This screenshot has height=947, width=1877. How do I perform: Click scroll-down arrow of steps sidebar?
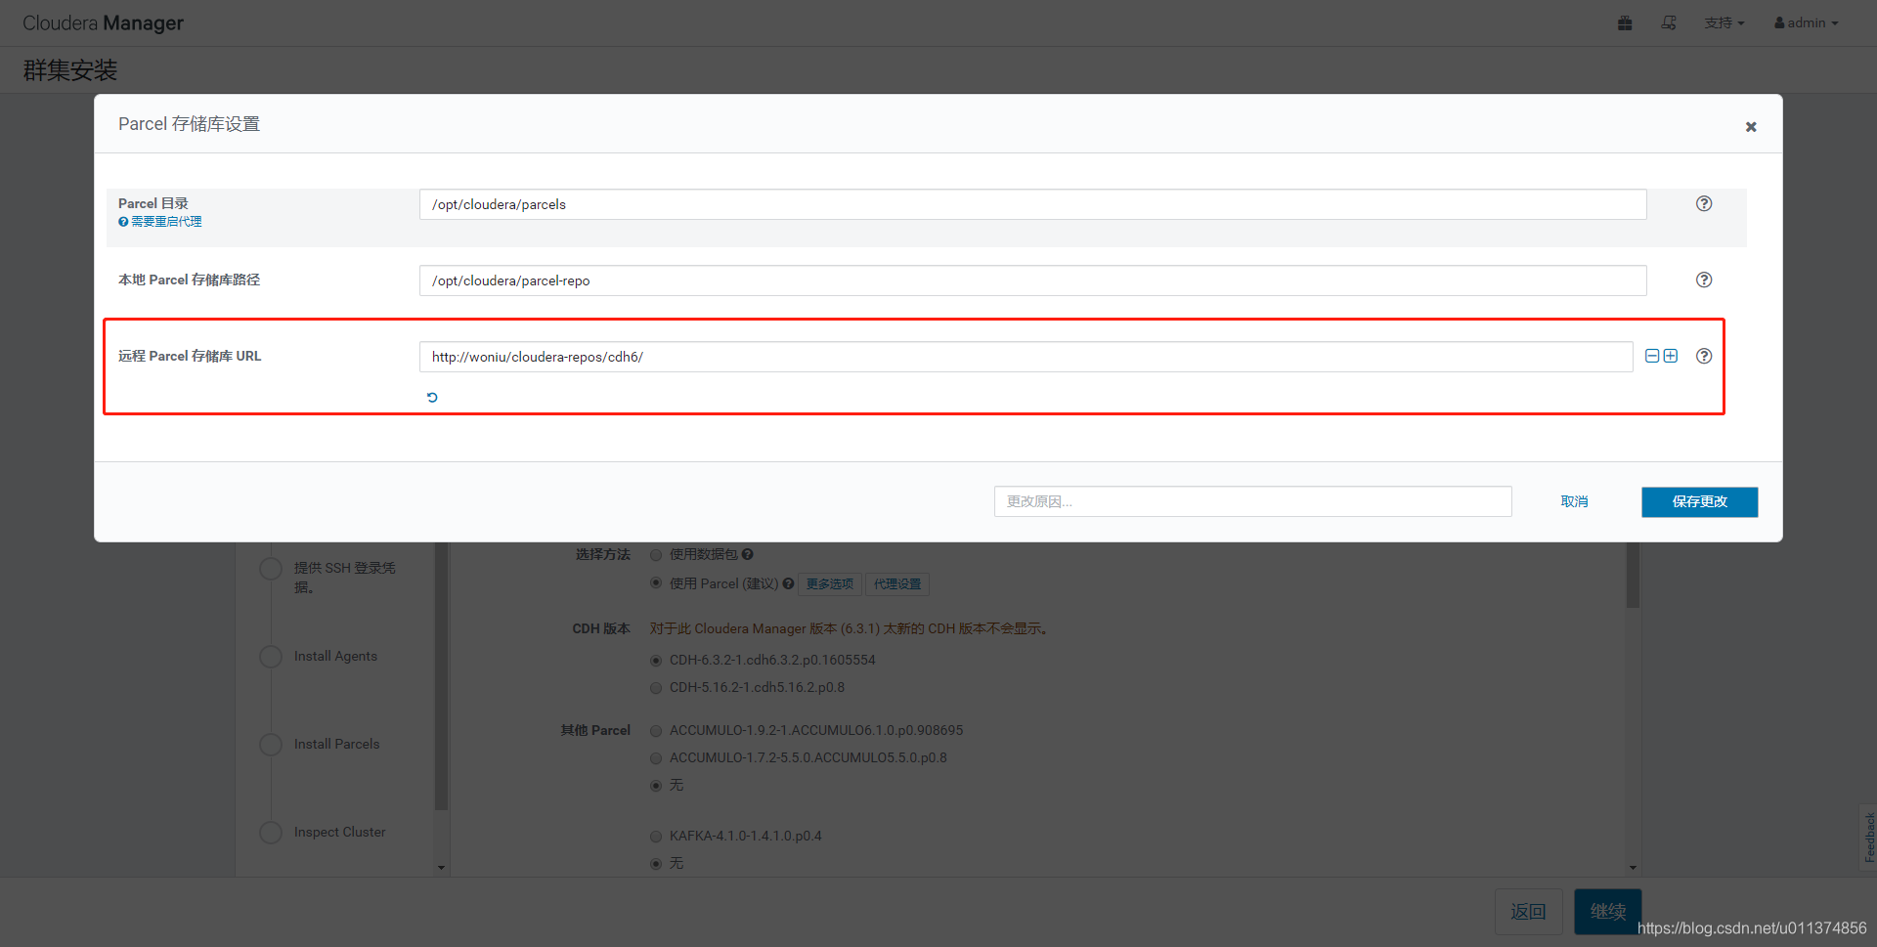point(441,867)
